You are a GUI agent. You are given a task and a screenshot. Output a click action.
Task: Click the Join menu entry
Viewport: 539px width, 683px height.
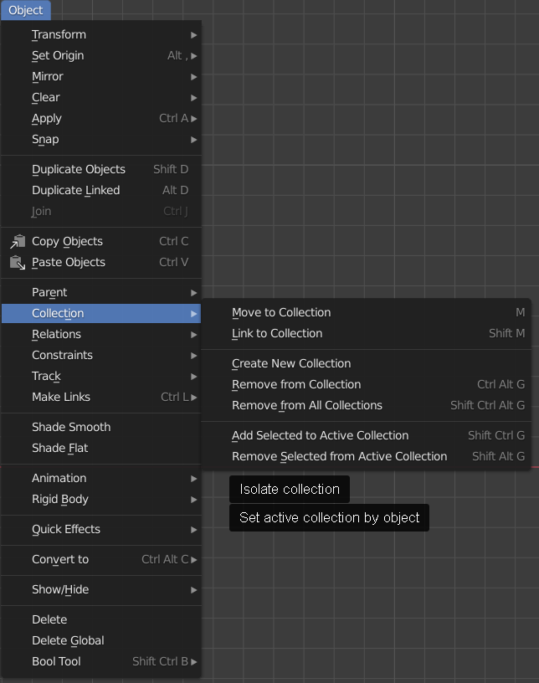pos(101,211)
